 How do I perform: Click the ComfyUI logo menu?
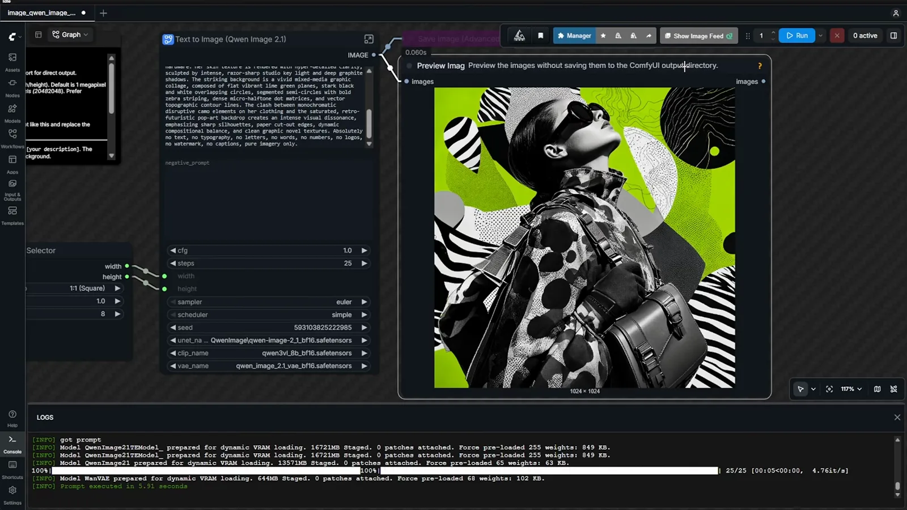tap(14, 36)
